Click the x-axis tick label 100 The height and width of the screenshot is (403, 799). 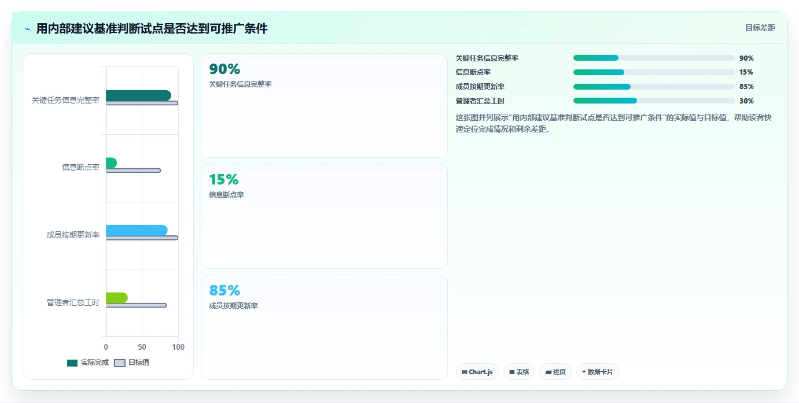tap(178, 347)
